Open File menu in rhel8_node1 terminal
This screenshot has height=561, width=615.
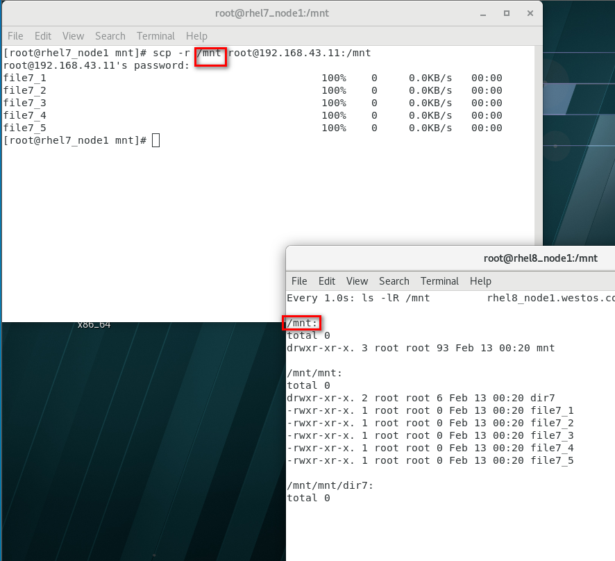(299, 281)
